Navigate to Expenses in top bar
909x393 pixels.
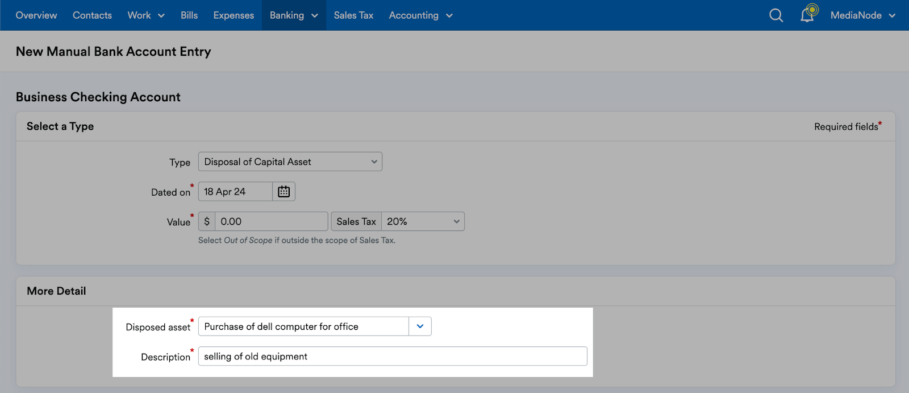point(233,15)
